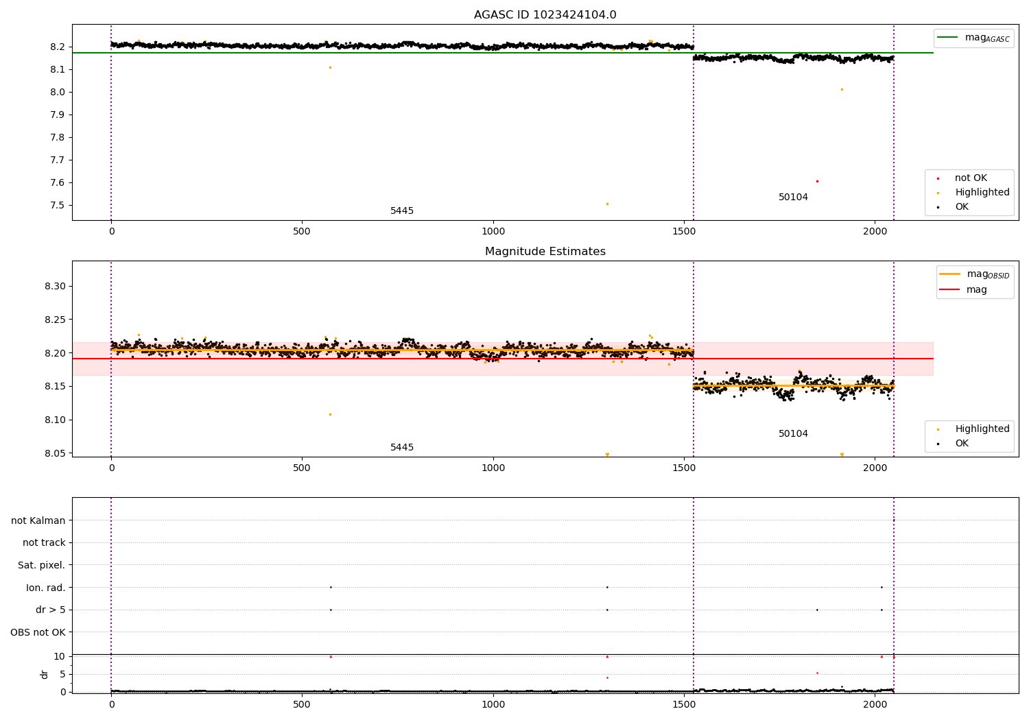
Task: Click the orange highlighted point at 7.5 magnitude
Action: coord(607,204)
